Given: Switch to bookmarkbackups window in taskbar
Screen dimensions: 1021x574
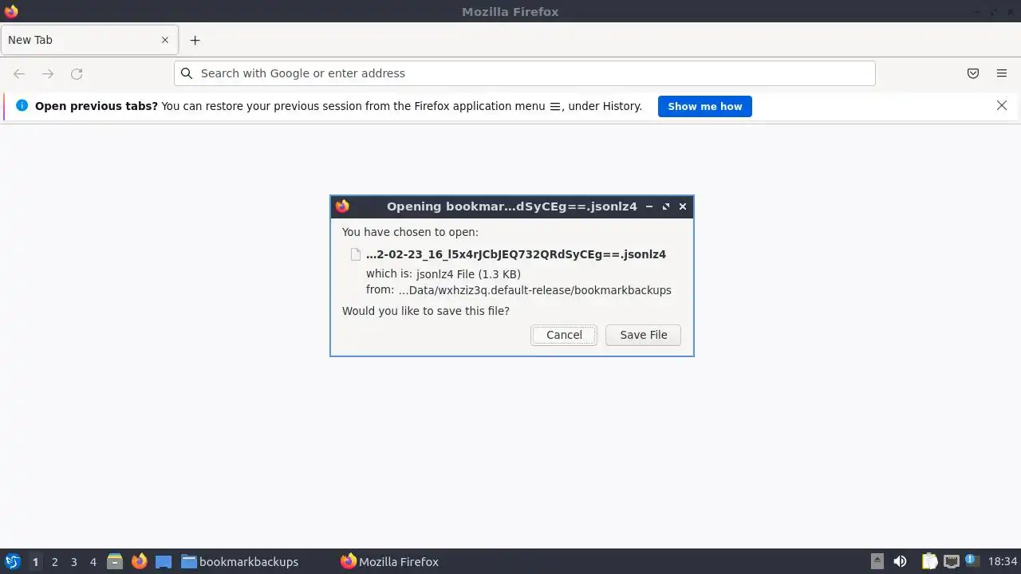Looking at the screenshot, I should point(239,562).
